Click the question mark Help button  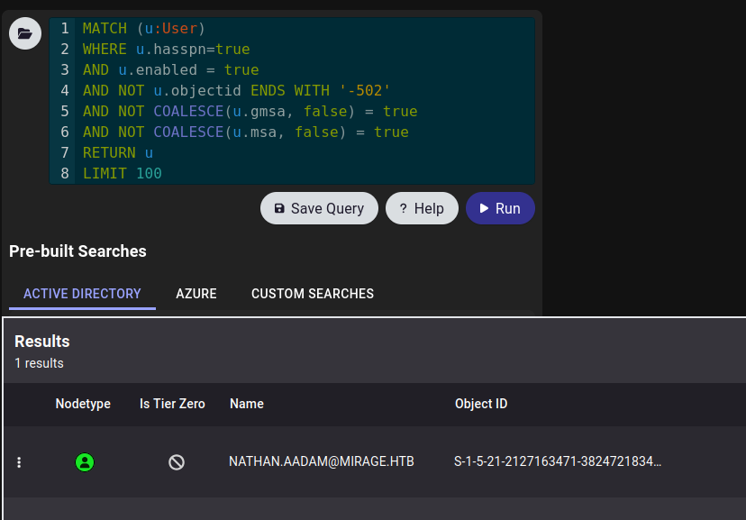pos(422,208)
